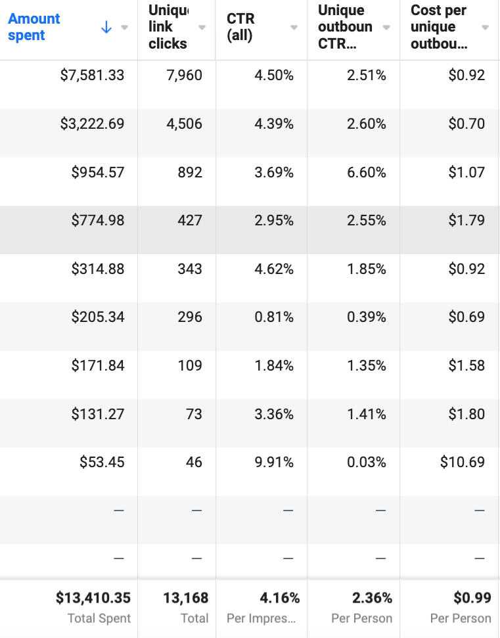Image resolution: width=500 pixels, height=638 pixels.
Task: Open the Cost per unique outbound dropdown
Action: click(485, 28)
